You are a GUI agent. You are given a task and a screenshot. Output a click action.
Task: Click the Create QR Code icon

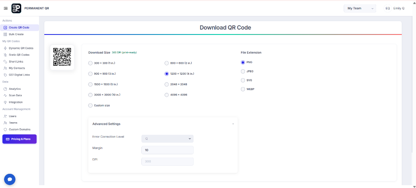click(5, 28)
